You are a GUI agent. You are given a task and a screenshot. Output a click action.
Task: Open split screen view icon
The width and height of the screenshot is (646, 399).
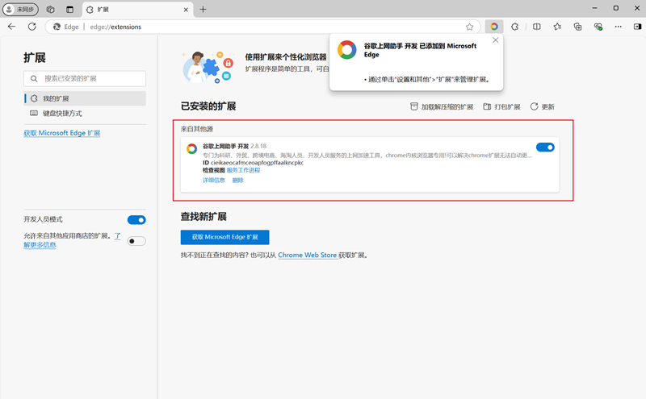pyautogui.click(x=537, y=27)
